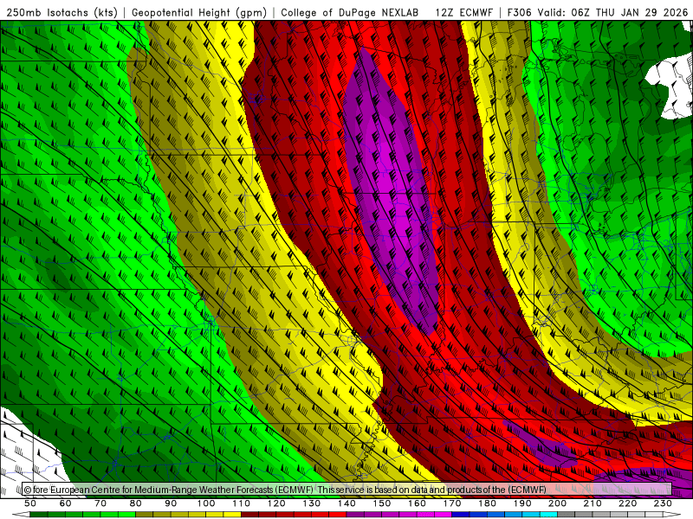Select the dark purple swatch starting at 140

tap(355, 515)
